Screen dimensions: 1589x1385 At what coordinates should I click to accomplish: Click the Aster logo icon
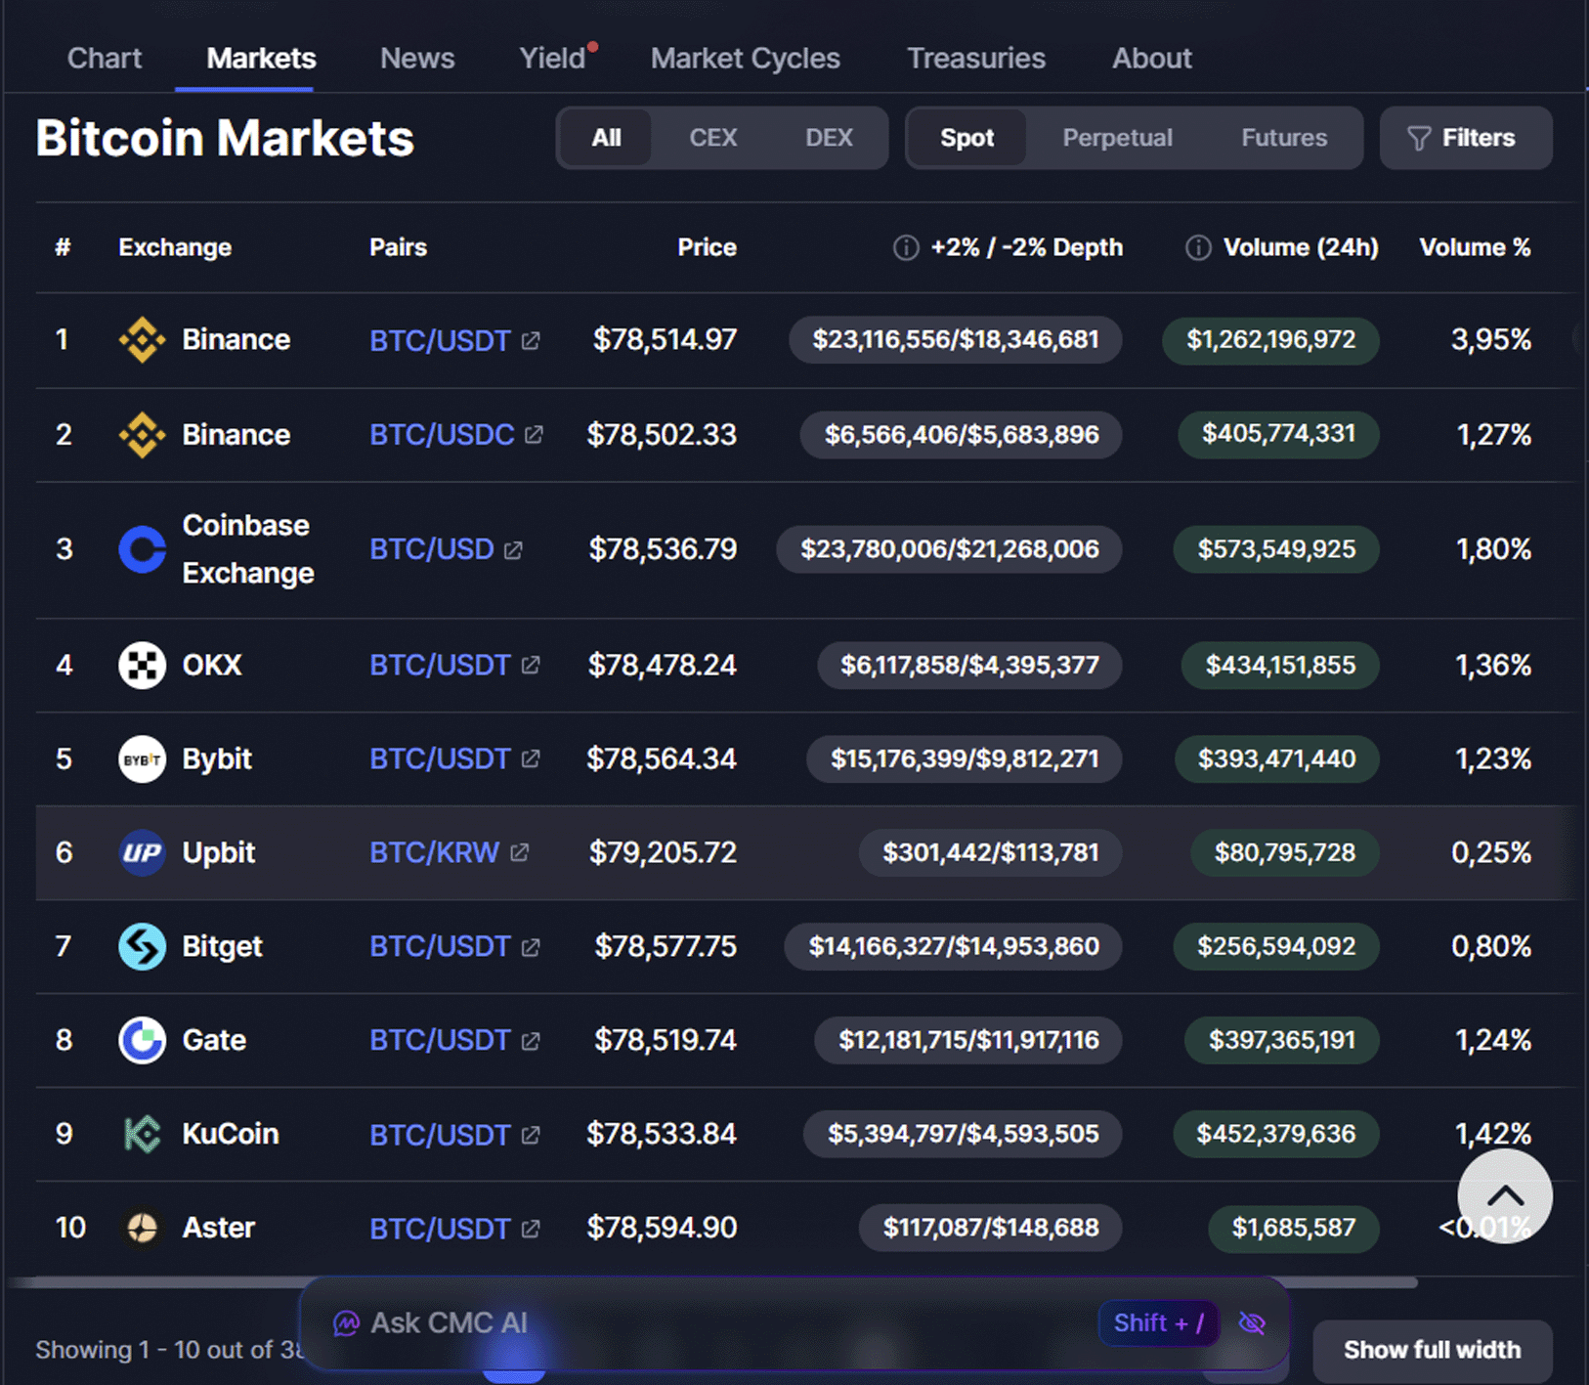click(142, 1228)
